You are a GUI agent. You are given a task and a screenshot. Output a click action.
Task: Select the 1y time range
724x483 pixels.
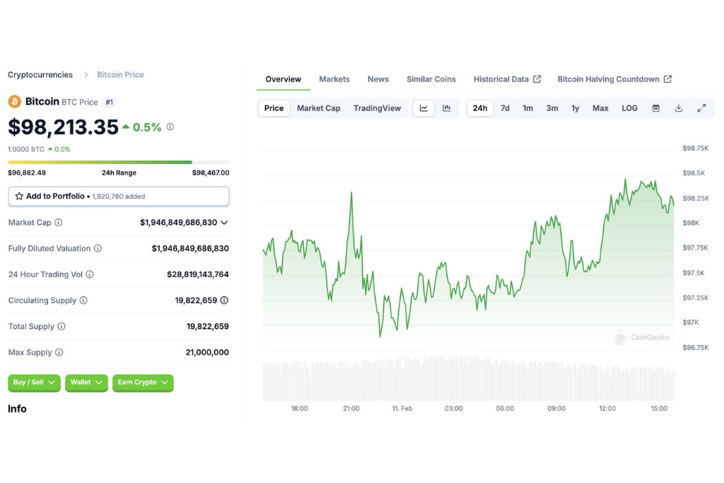[x=576, y=108]
